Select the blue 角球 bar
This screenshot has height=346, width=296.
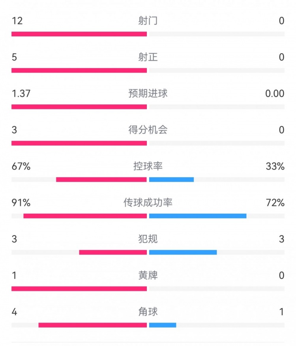163,325
